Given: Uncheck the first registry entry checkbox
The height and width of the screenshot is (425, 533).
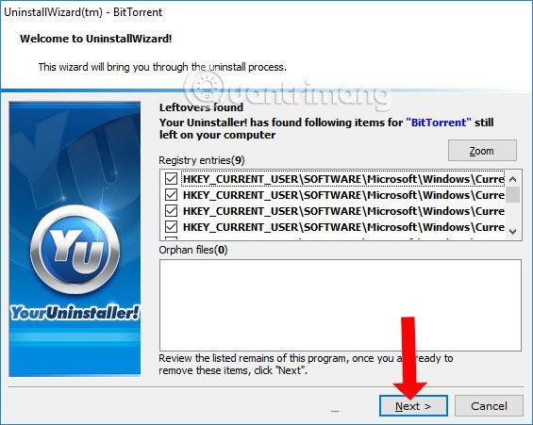Looking at the screenshot, I should click(171, 178).
